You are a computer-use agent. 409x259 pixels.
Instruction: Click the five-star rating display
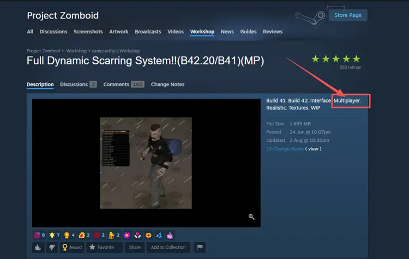point(336,59)
